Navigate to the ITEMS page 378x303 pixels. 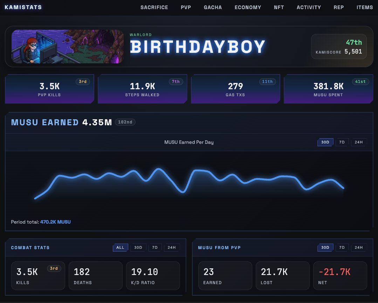tap(365, 7)
